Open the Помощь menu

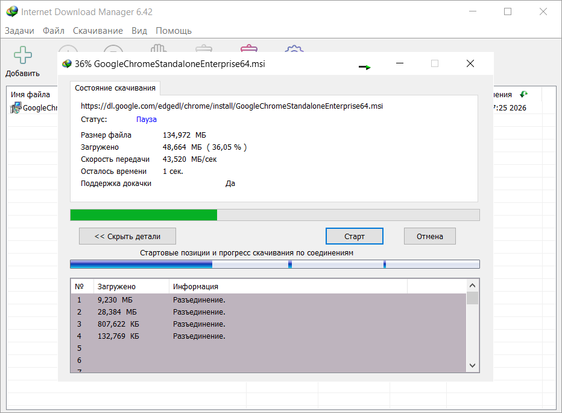[174, 31]
